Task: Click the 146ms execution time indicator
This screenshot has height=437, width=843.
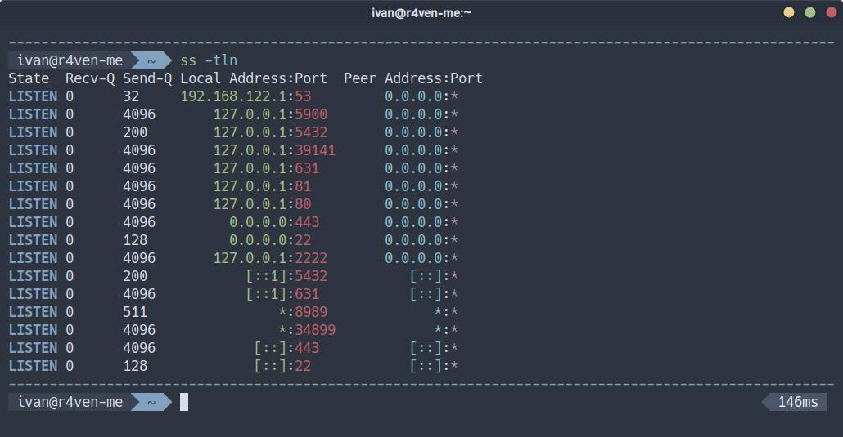Action: pyautogui.click(x=796, y=402)
